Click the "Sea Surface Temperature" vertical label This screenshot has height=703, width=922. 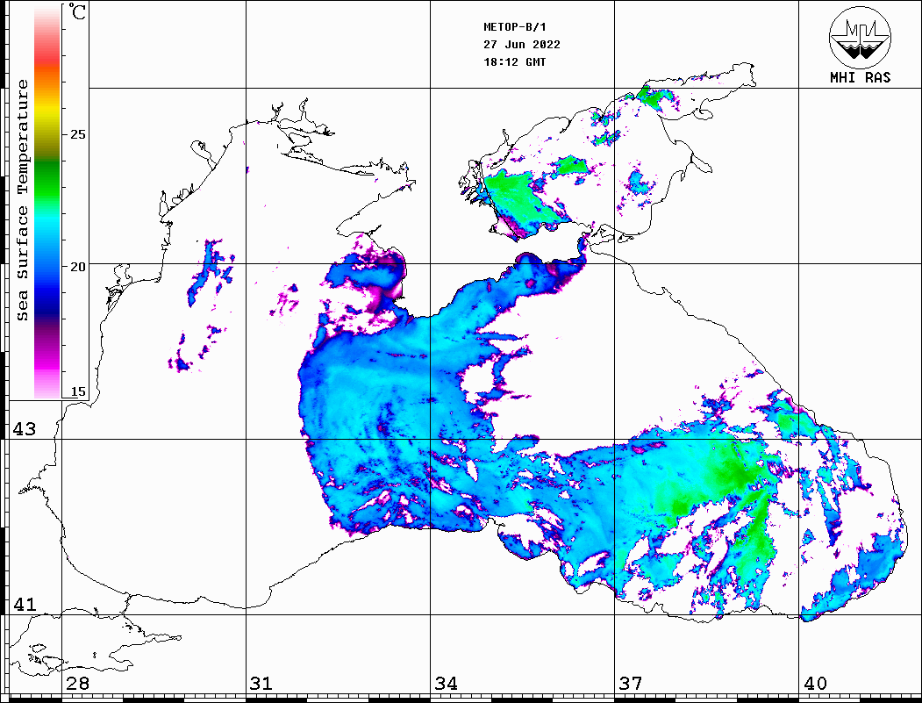[22, 200]
